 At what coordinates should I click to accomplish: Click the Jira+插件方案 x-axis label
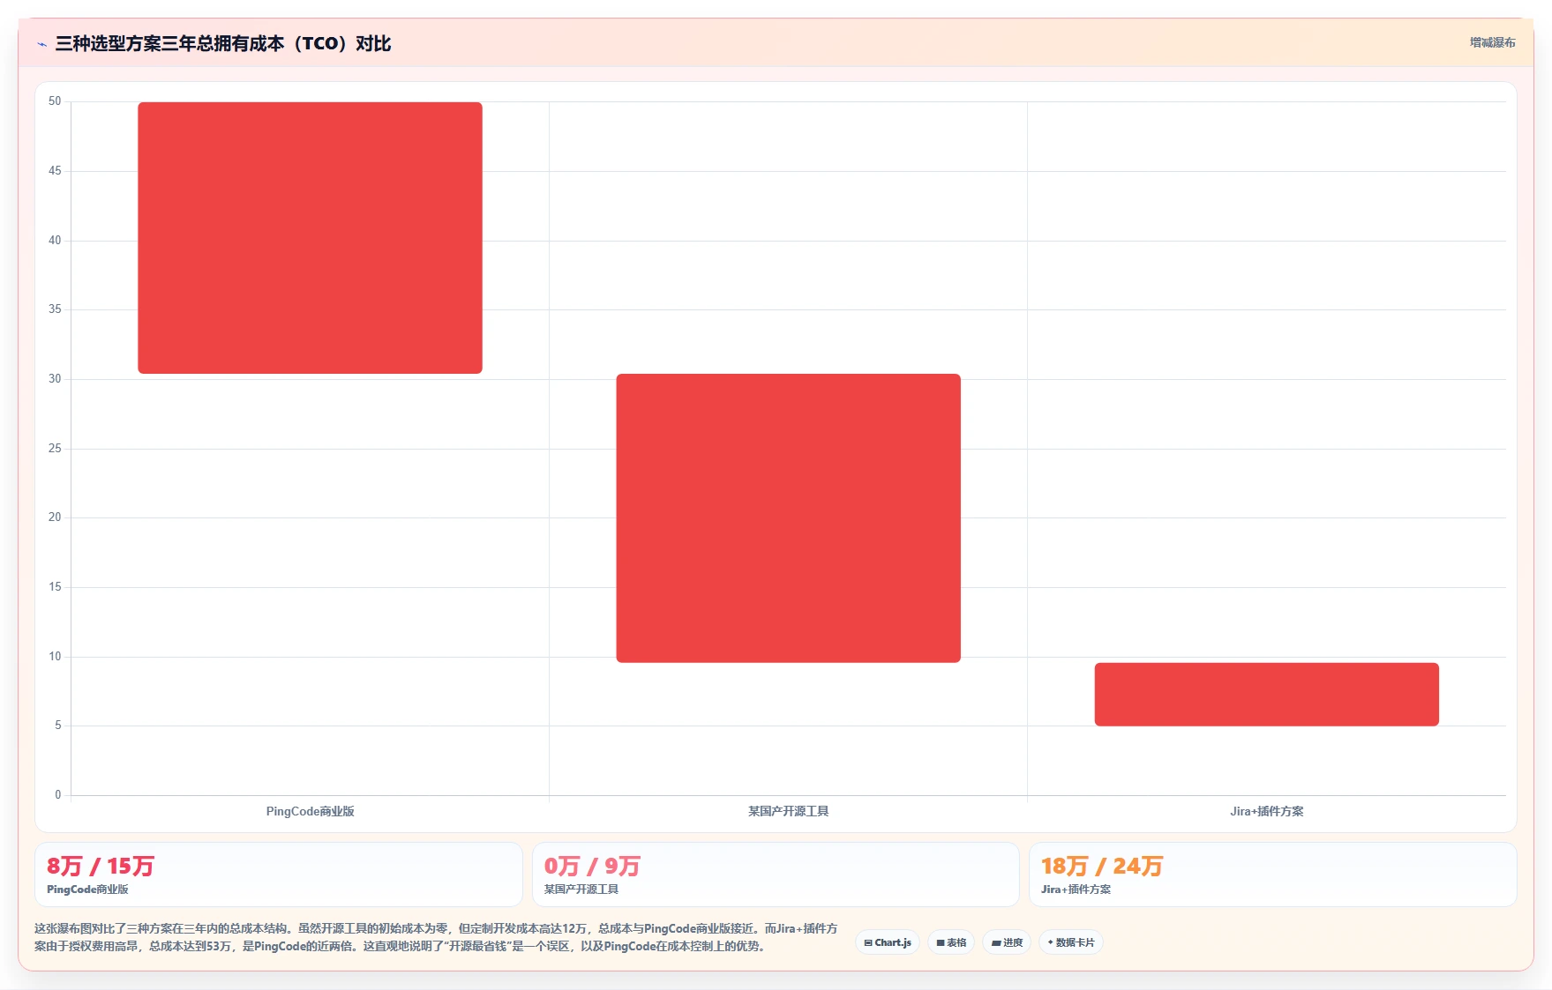coord(1266,811)
